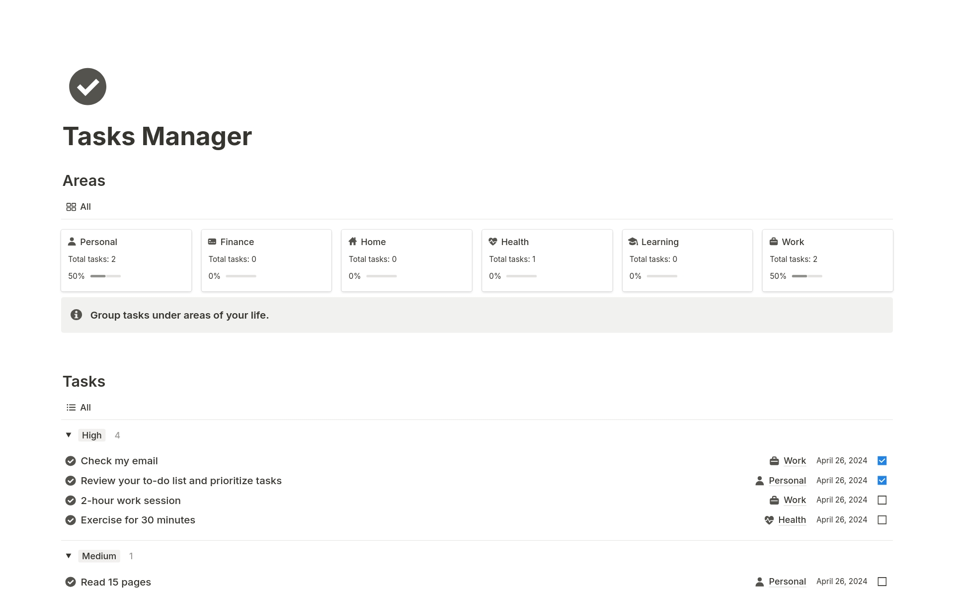954x596 pixels.
Task: Click the Health area icon
Action: coord(493,241)
